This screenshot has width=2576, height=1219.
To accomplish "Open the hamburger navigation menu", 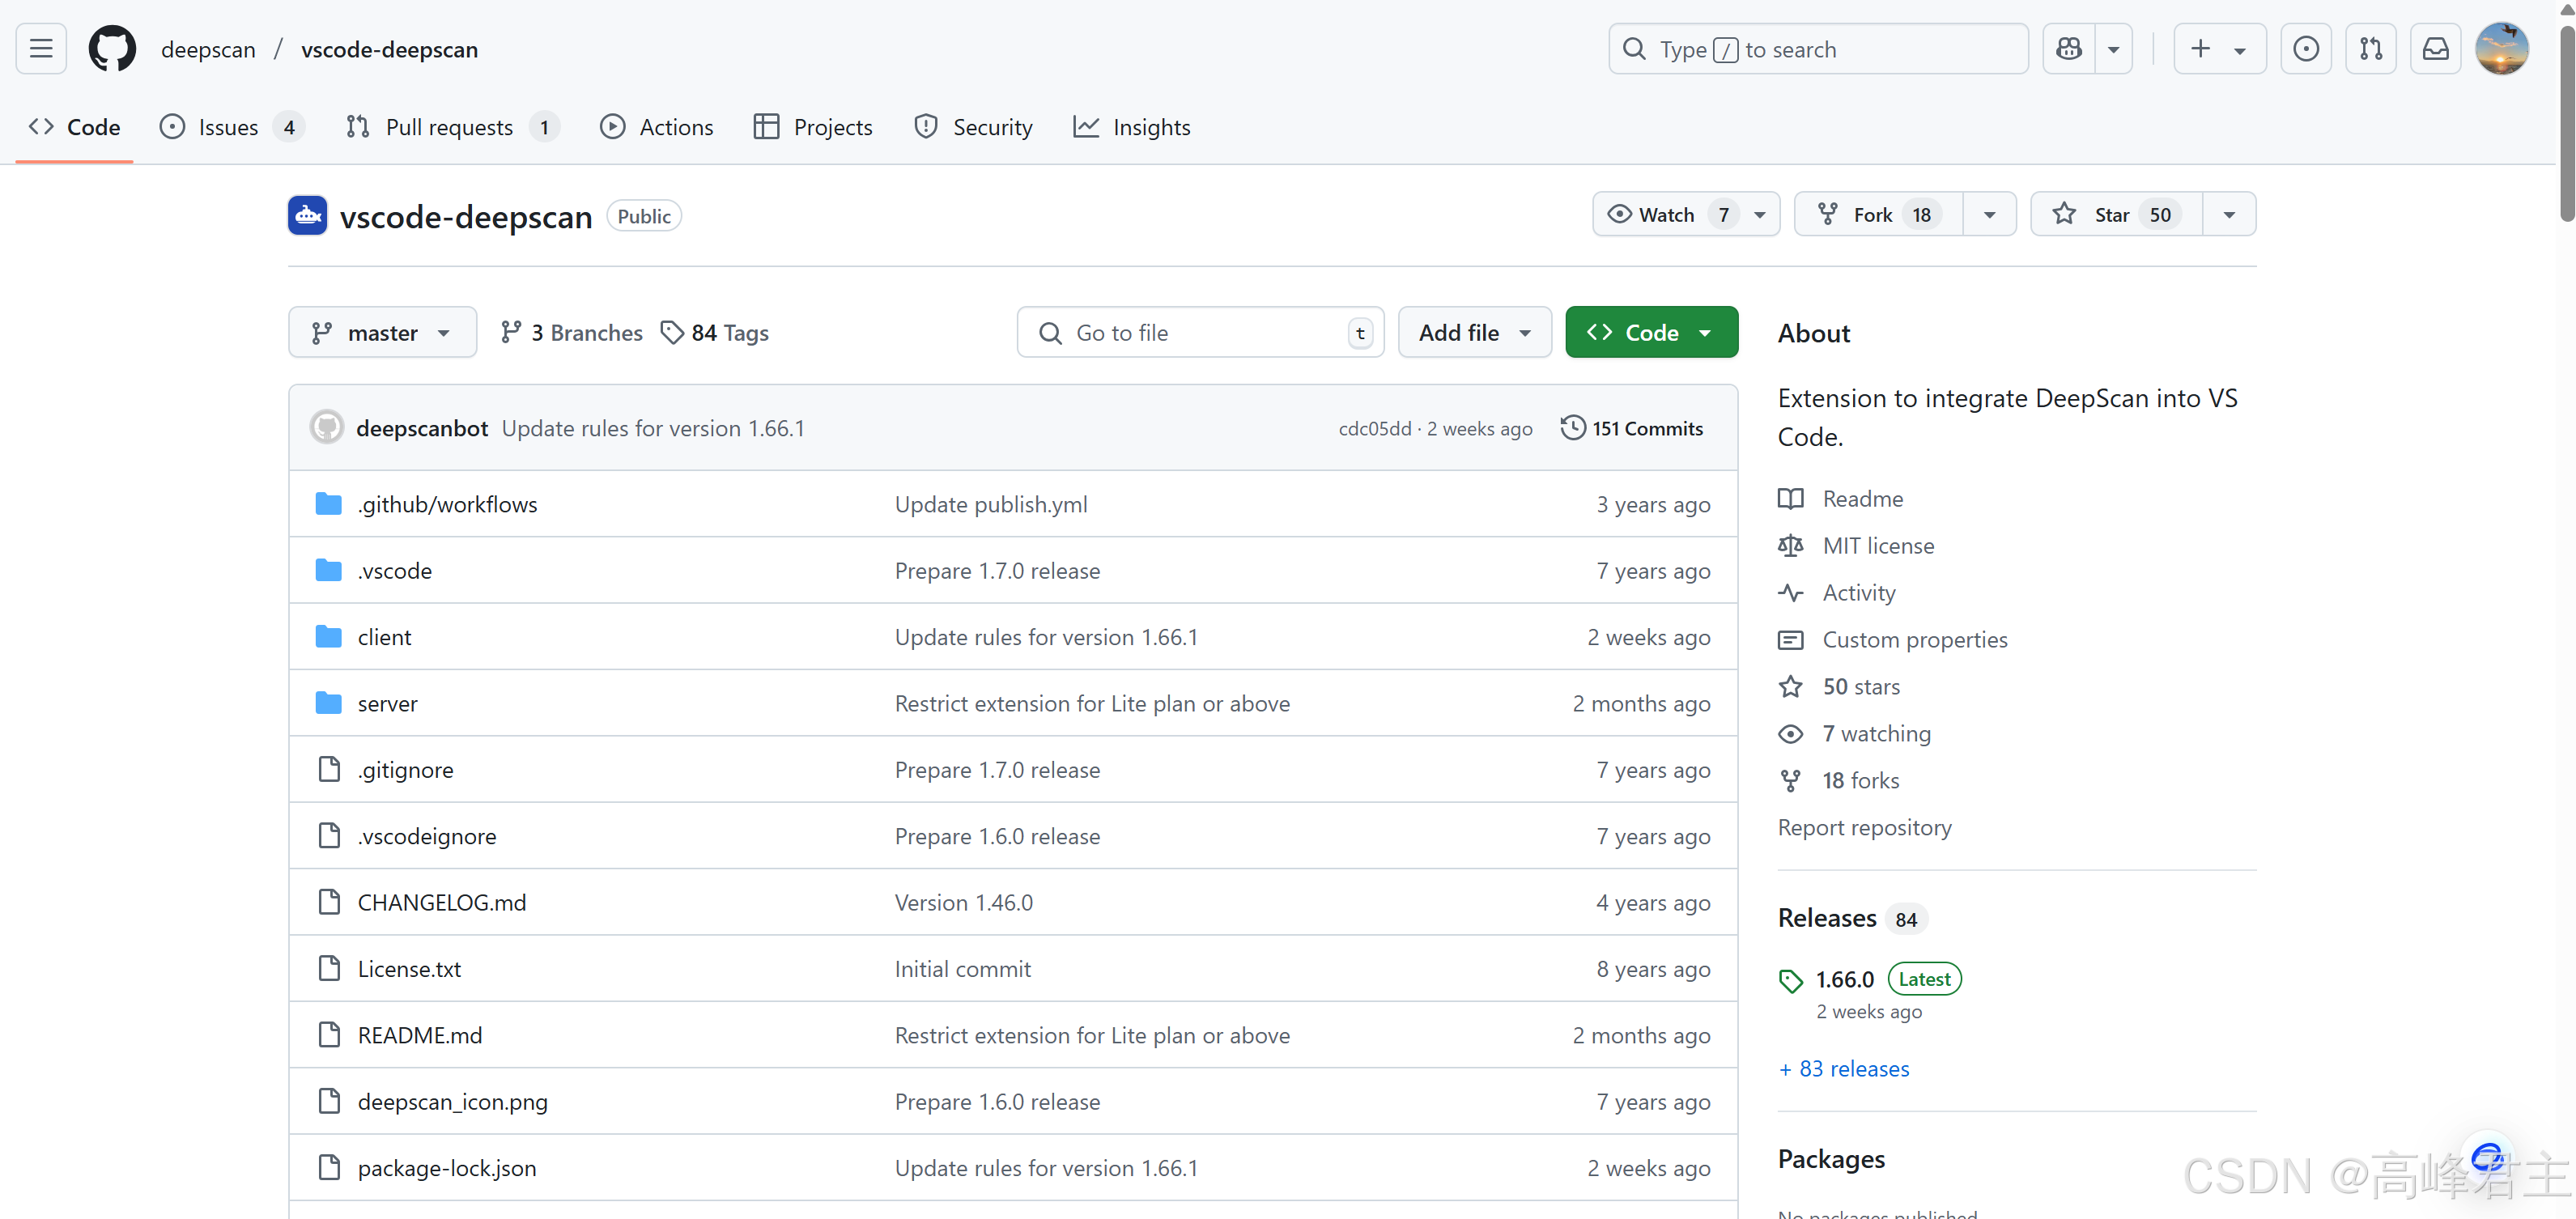I will click(41, 49).
